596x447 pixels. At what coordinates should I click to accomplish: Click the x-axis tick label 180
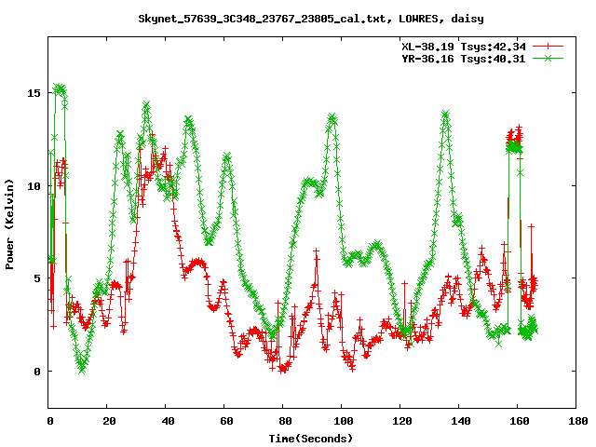pos(578,421)
